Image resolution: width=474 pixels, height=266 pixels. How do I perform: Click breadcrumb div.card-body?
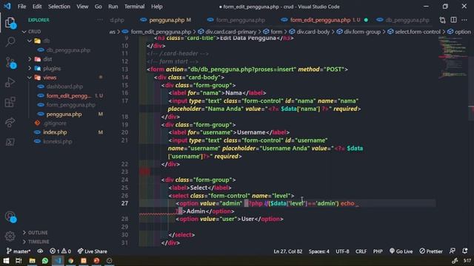click(313, 32)
